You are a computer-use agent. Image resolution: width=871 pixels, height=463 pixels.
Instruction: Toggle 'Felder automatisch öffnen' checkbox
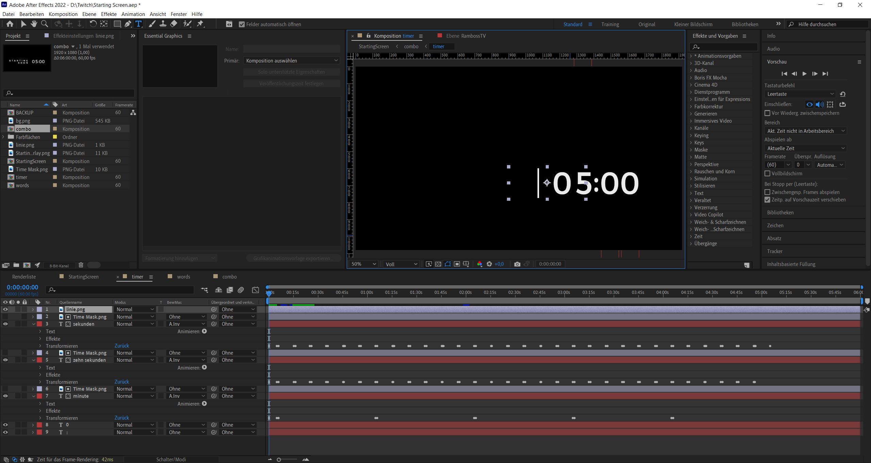click(242, 24)
